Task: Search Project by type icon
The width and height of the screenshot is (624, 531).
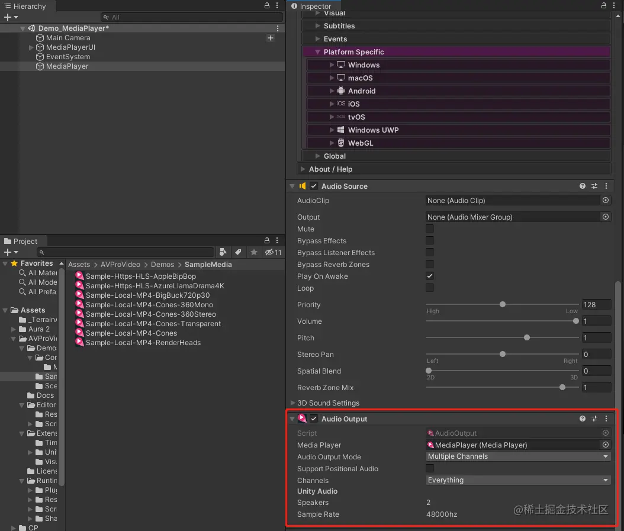Action: (223, 252)
